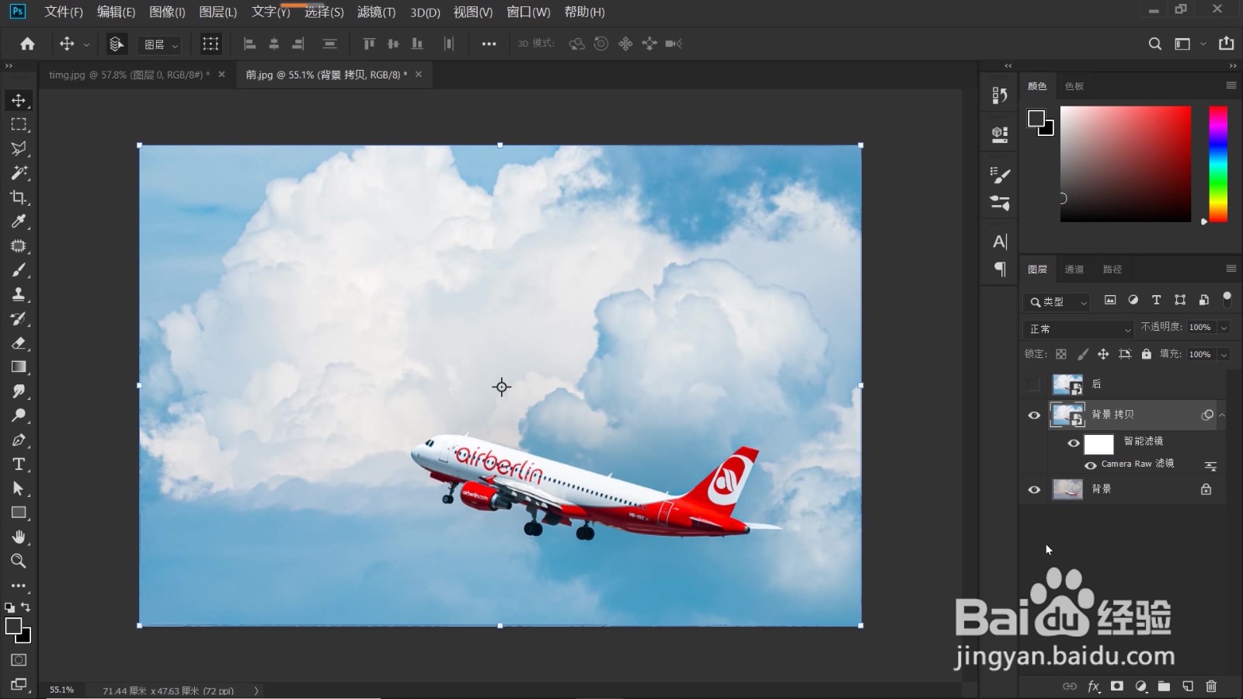Switch to the timg.jpg document tab

128,75
